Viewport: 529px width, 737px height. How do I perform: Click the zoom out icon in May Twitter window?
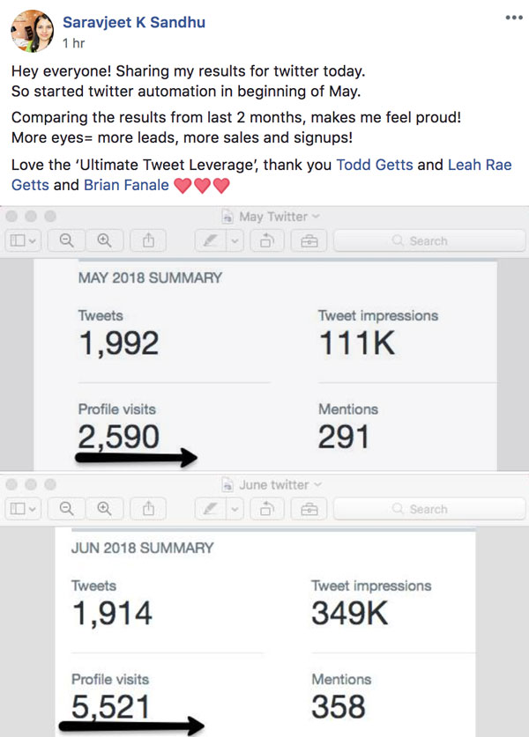coord(67,240)
